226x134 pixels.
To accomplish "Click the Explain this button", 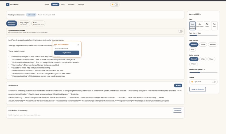I will pos(67,53).
